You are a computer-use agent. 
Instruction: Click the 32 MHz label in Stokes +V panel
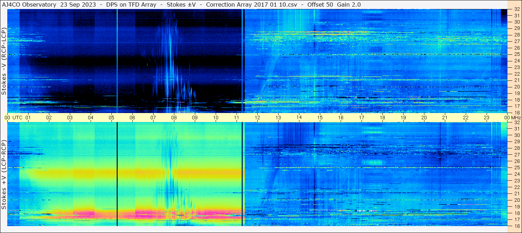pos(517,122)
